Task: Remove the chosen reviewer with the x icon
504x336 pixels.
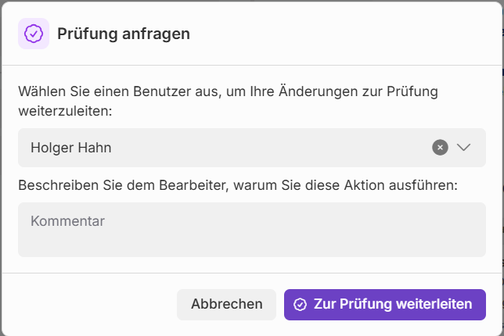Action: 440,148
